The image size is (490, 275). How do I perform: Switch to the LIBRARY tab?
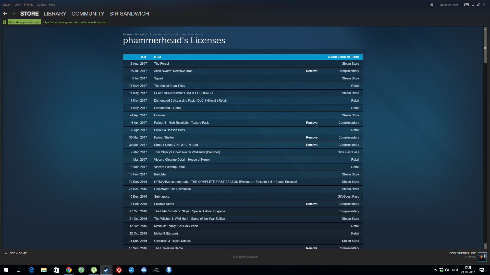(x=55, y=14)
